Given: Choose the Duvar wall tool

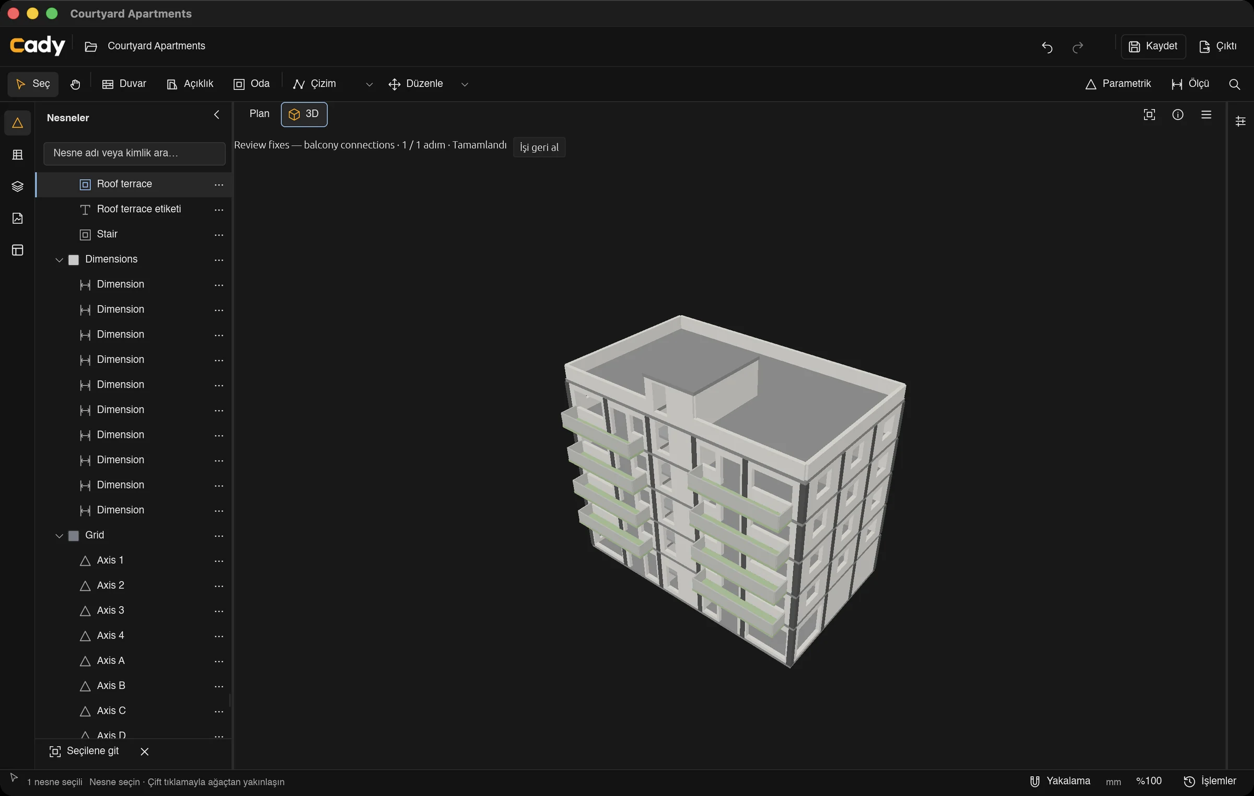Looking at the screenshot, I should (124, 84).
